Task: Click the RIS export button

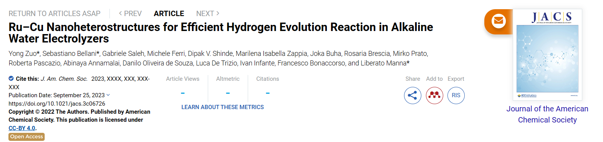Action: click(x=456, y=95)
